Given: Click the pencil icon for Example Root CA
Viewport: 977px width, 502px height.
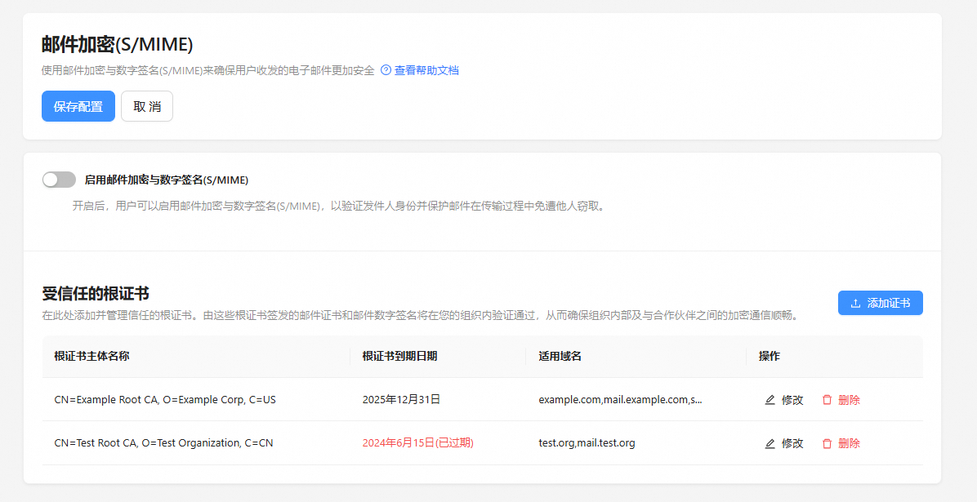Looking at the screenshot, I should pos(770,400).
